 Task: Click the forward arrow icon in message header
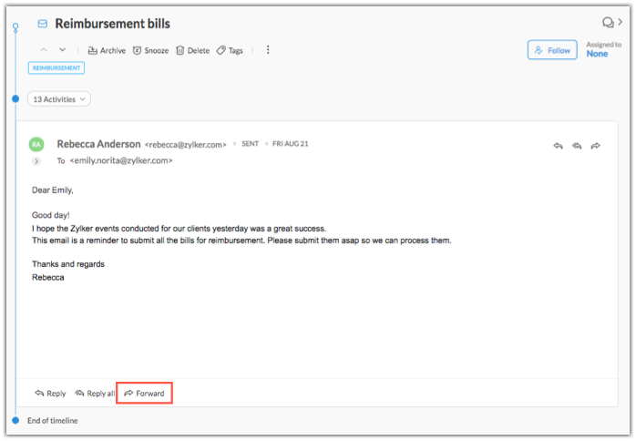(x=595, y=146)
